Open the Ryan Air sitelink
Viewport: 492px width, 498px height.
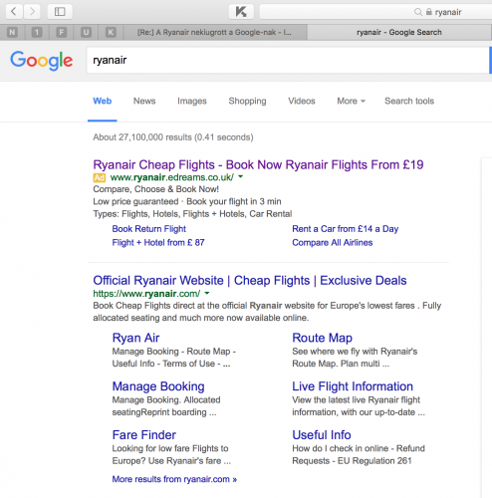[x=135, y=338]
